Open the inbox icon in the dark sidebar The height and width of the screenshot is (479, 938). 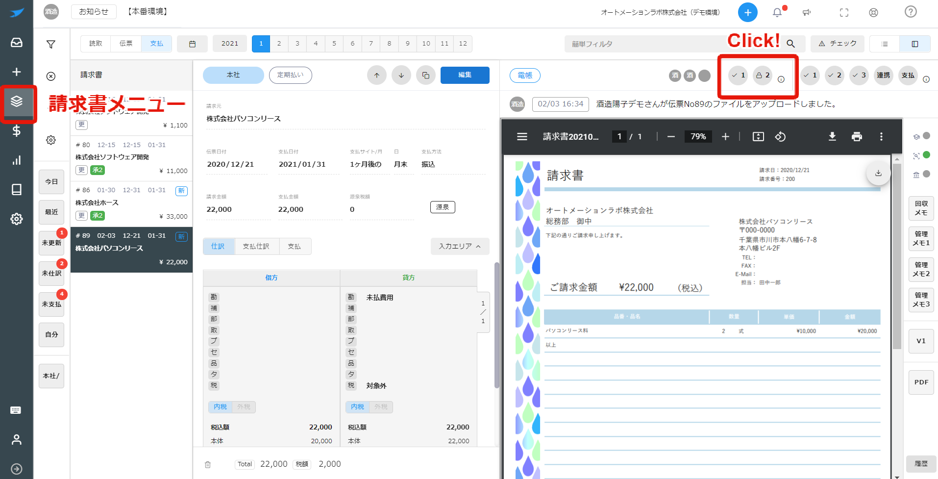click(x=16, y=43)
